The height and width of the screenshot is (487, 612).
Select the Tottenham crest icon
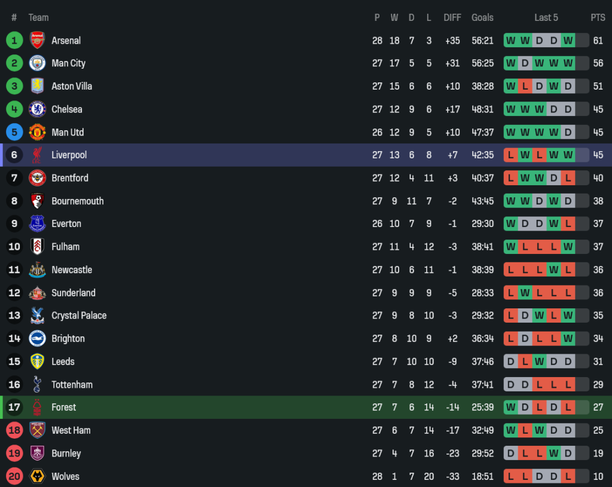point(37,385)
